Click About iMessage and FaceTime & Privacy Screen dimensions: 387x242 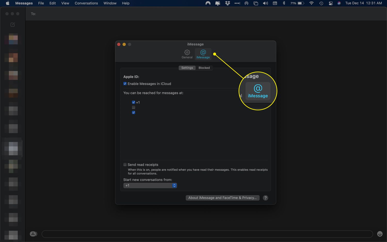[222, 198]
